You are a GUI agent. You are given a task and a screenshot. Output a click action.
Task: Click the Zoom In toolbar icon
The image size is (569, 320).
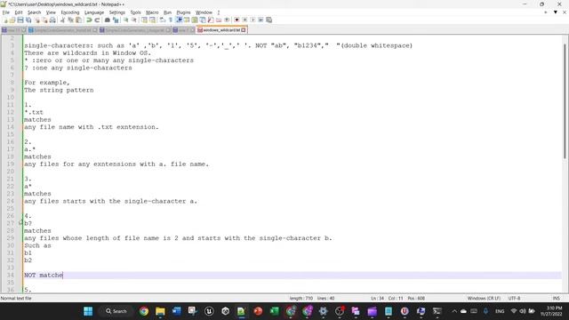click(126, 20)
